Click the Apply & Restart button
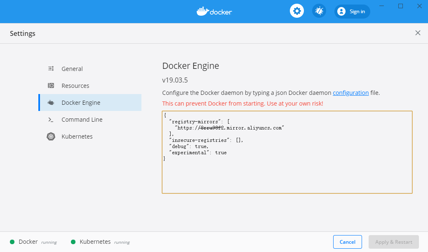Image resolution: width=428 pixels, height=252 pixels. (x=394, y=242)
